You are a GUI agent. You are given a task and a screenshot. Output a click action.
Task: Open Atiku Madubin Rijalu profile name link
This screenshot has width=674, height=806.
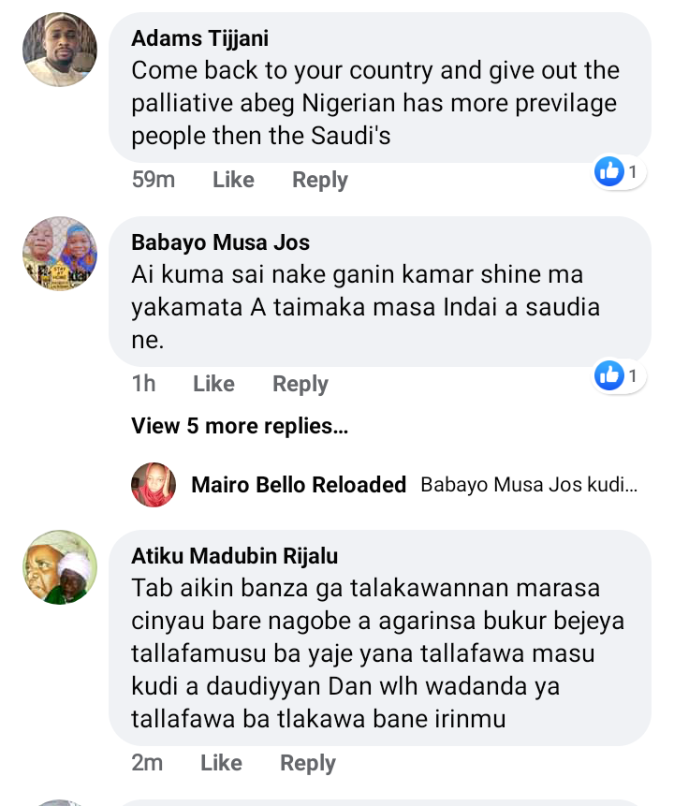[234, 556]
